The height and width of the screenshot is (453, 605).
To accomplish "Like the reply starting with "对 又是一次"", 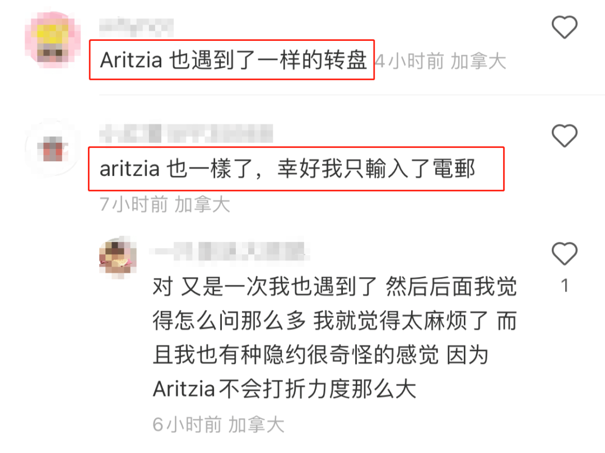I will 565,253.
